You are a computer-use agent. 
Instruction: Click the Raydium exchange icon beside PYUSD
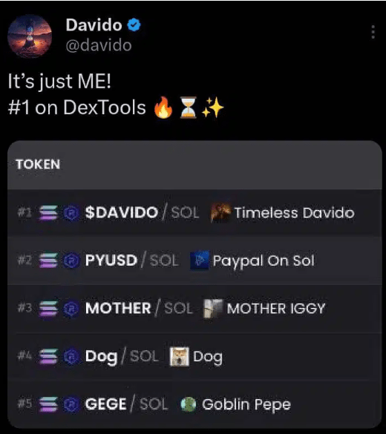coord(71,260)
